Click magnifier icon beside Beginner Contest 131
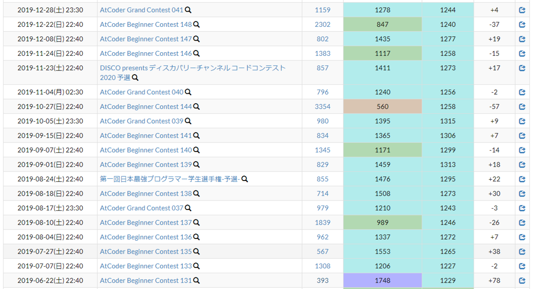Image resolution: width=536 pixels, height=289 pixels. pyautogui.click(x=197, y=281)
